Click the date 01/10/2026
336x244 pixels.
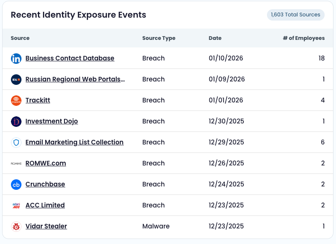point(226,58)
